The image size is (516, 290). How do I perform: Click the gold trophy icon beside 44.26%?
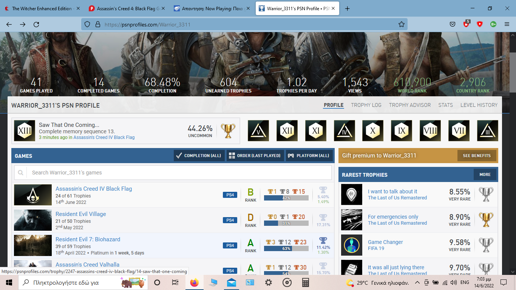[x=227, y=131]
